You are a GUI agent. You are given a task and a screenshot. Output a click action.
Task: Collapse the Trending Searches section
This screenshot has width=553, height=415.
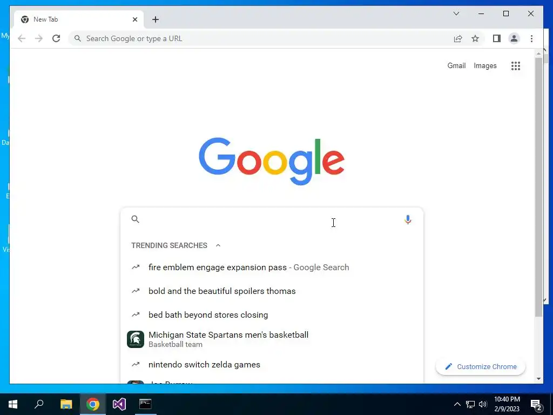click(x=218, y=245)
